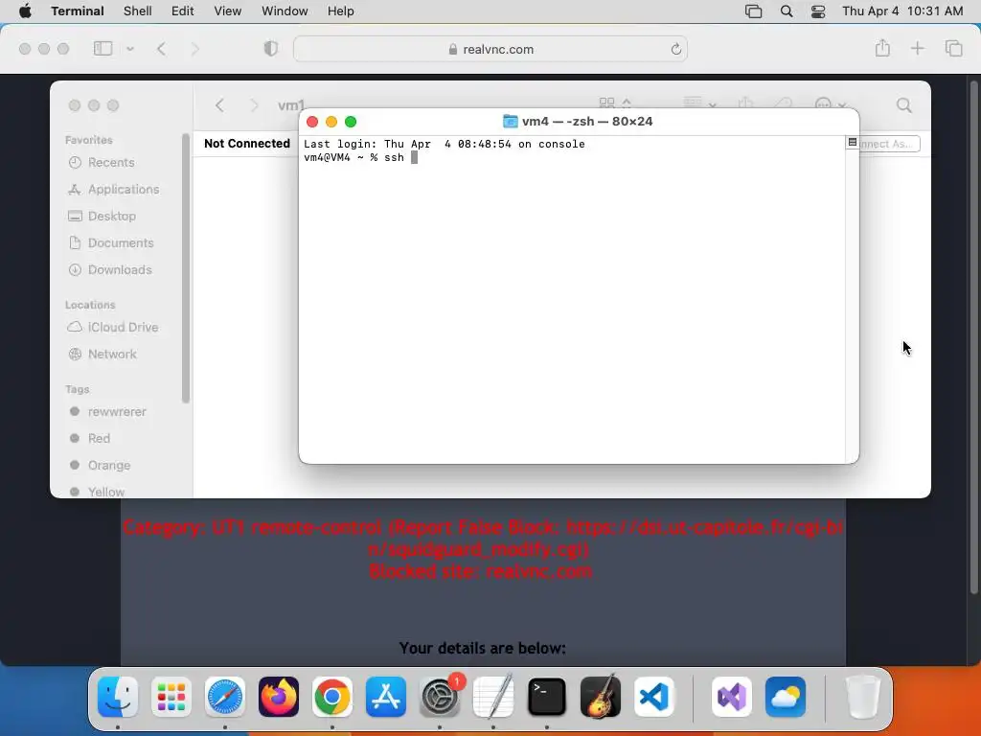The image size is (981, 736).
Task: Open Spotlight search in the menu bar
Action: click(787, 11)
